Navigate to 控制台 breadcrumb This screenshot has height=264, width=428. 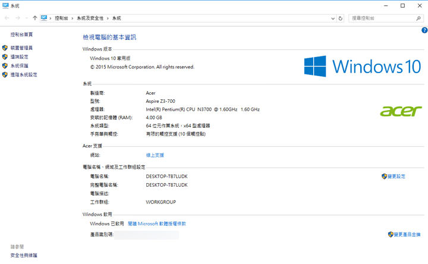[x=61, y=18]
